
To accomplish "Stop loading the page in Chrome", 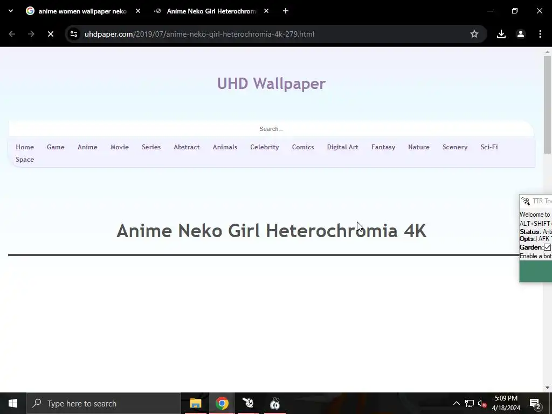I will coord(51,34).
